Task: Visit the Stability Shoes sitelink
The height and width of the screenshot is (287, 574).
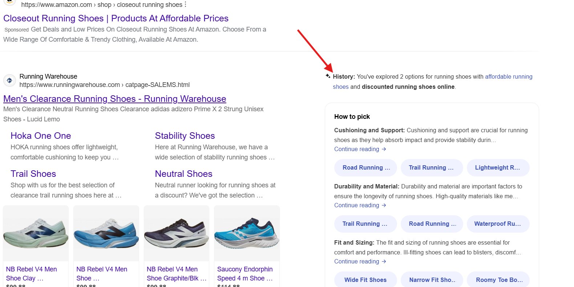Action: pos(185,136)
